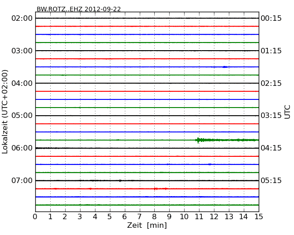Click x-axis tick label 3

pos(80,217)
